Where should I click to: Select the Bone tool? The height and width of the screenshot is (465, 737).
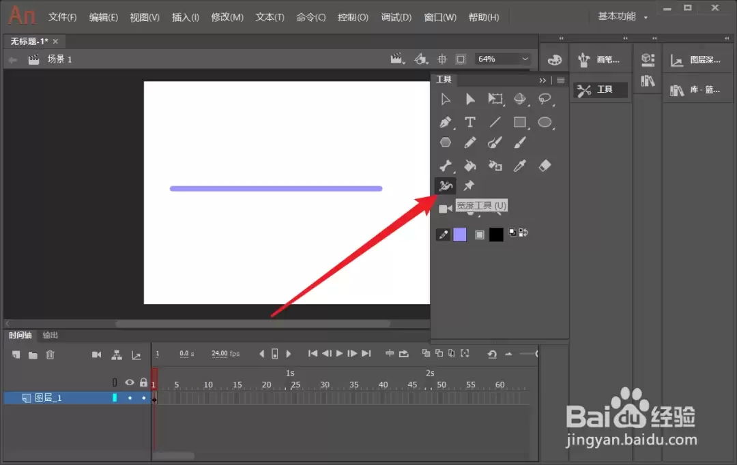[x=445, y=165]
